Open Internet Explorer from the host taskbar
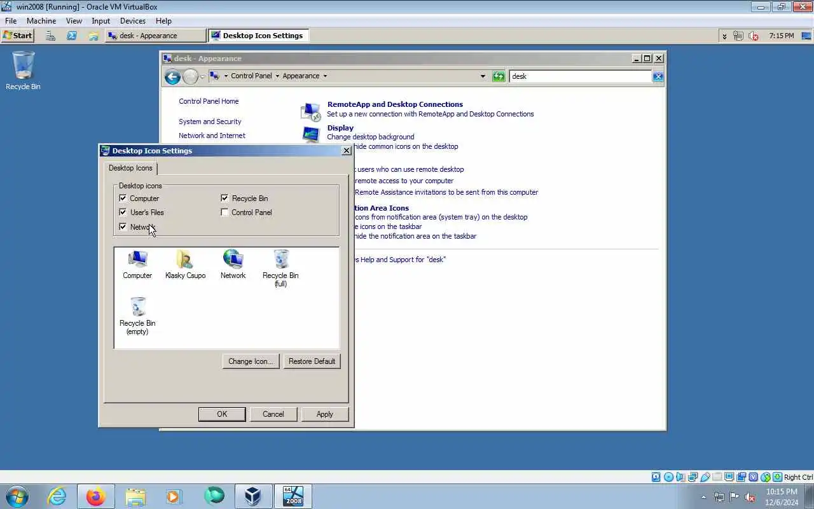 pos(57,496)
